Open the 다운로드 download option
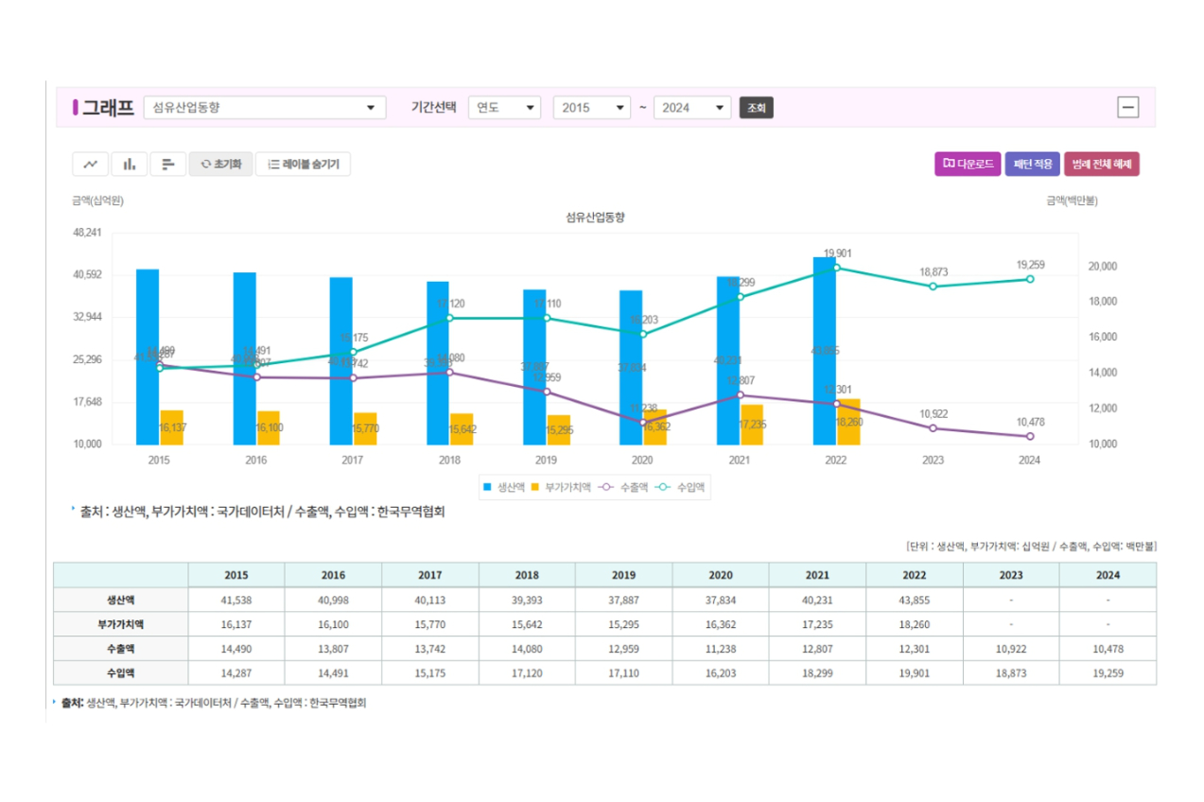This screenshot has height=802, width=1204. click(968, 164)
